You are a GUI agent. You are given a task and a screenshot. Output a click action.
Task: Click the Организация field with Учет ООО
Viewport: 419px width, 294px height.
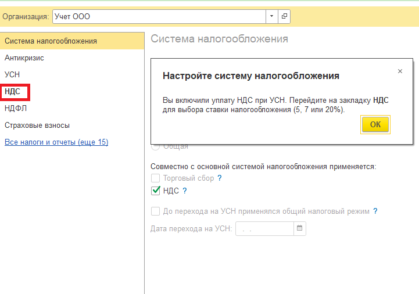tap(159, 16)
